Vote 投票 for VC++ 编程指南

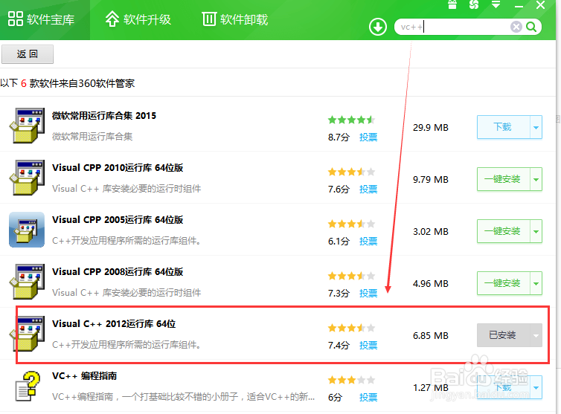(x=368, y=397)
